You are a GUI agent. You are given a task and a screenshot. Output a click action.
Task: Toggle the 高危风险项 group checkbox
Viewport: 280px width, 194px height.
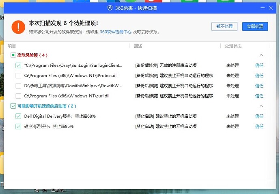(13, 55)
